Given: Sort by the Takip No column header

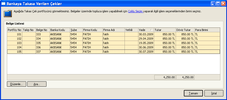Looking at the screenshot, I should coord(29,30).
